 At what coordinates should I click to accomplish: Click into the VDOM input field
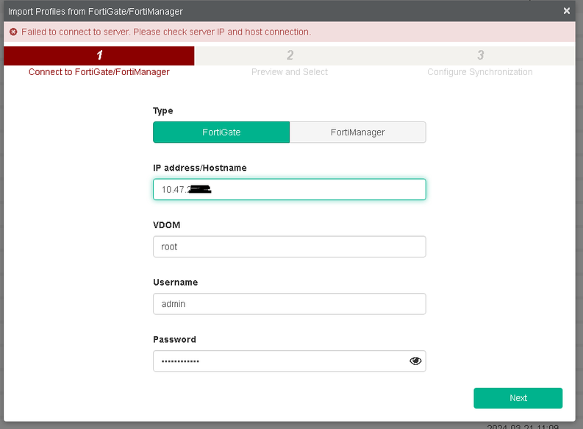(289, 247)
